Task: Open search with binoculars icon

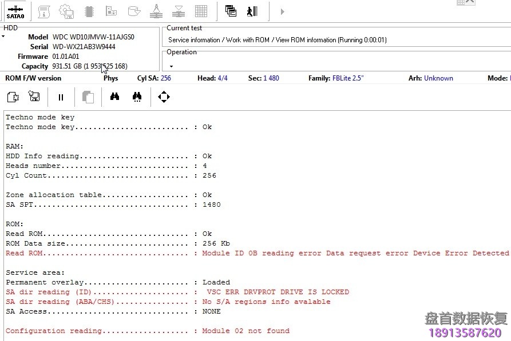Action: pos(114,97)
